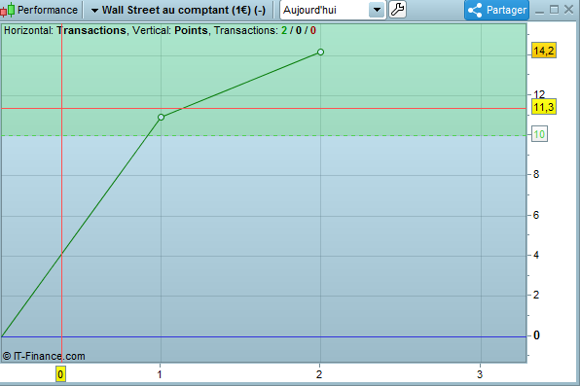580x386 pixels.
Task: Click the green 10 level label
Action: coord(539,134)
